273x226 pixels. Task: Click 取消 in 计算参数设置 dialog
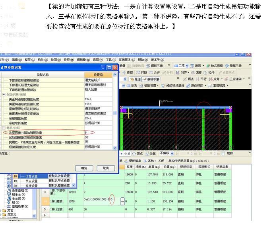pyautogui.click(x=106, y=168)
